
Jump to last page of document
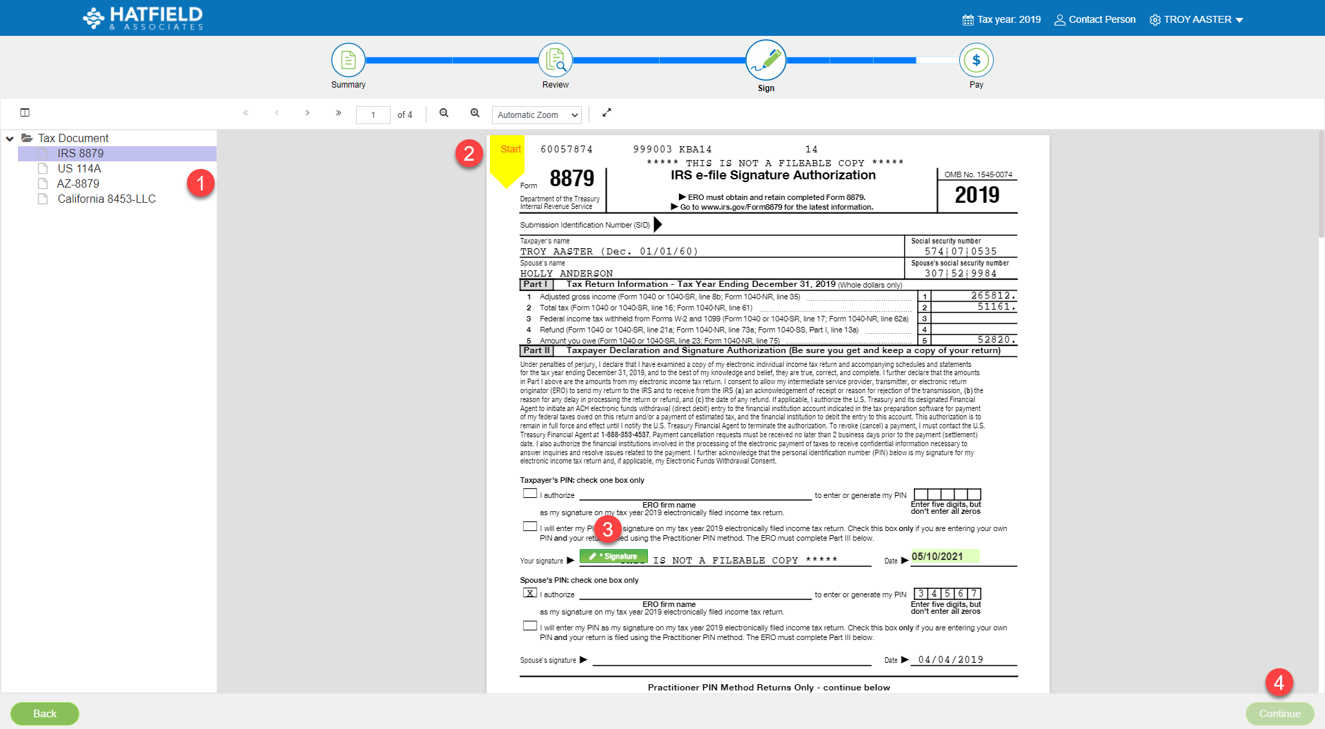(x=338, y=112)
